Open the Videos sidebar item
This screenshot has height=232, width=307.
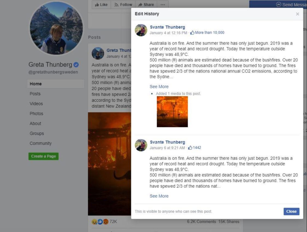point(36,104)
